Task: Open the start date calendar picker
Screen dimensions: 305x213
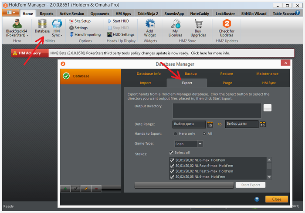Action: pyautogui.click(x=210, y=124)
